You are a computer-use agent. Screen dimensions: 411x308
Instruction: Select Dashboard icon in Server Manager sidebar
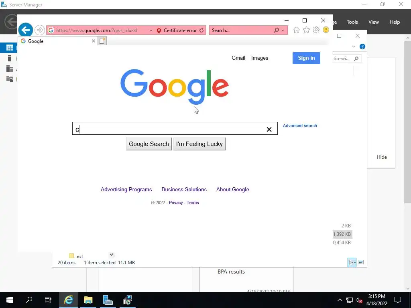[x=10, y=48]
